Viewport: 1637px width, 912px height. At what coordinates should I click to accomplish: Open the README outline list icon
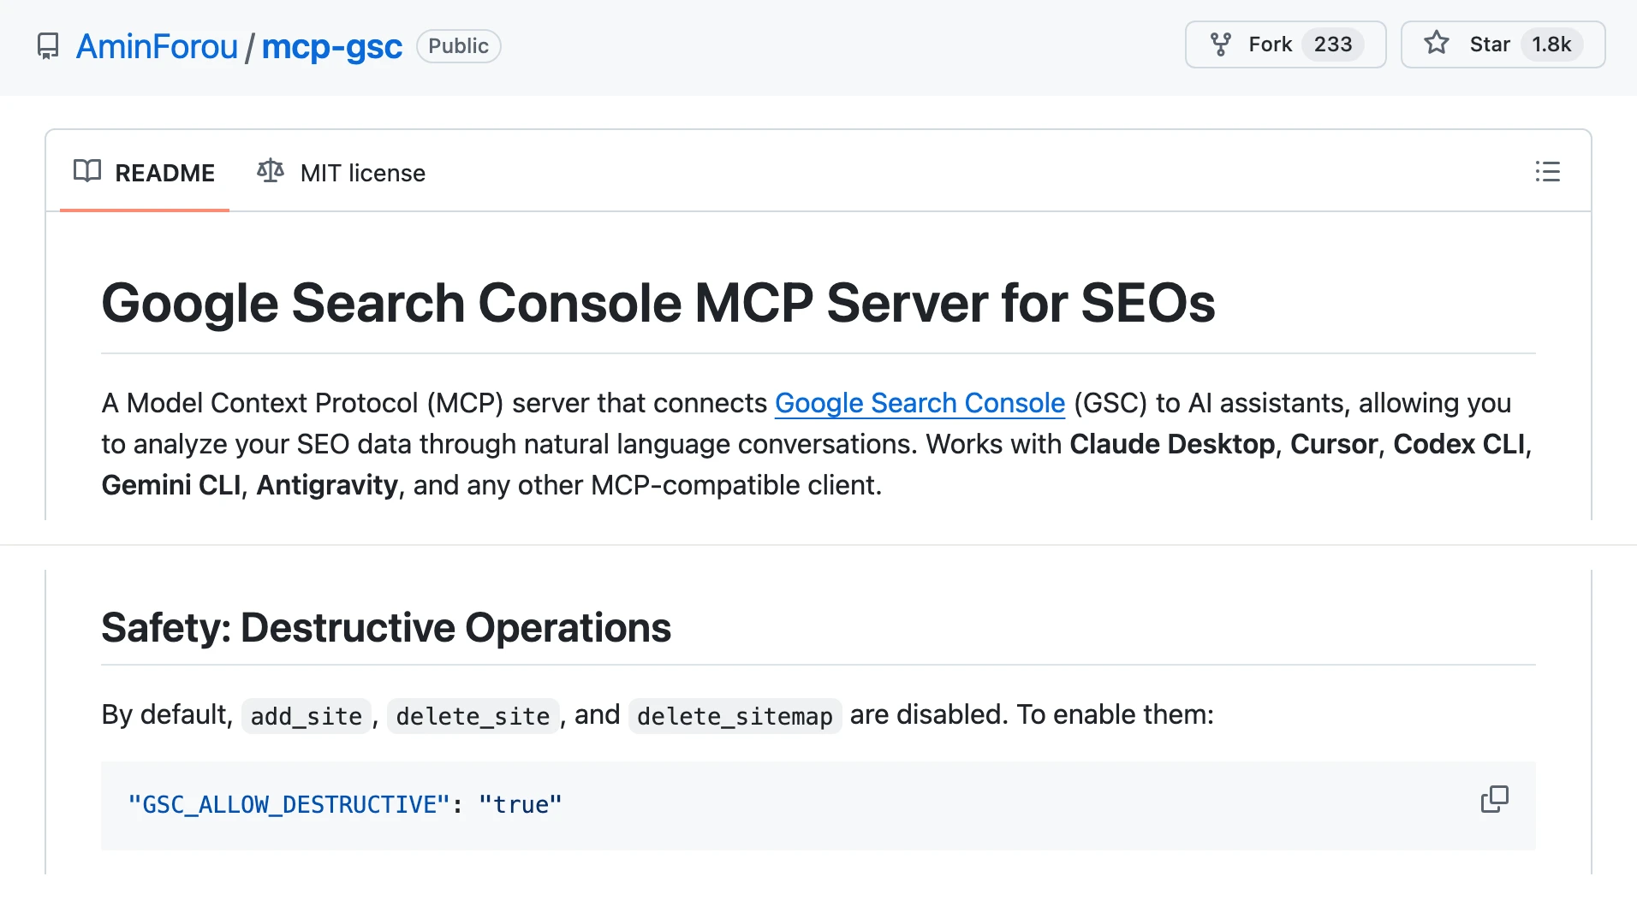pos(1547,172)
